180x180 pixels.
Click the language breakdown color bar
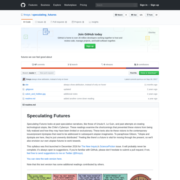click(90, 68)
